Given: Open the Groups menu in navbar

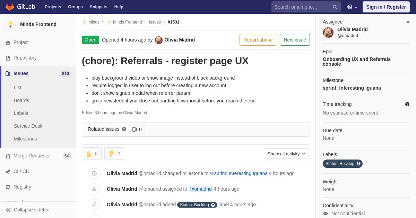Looking at the screenshot, I should 75,7.
